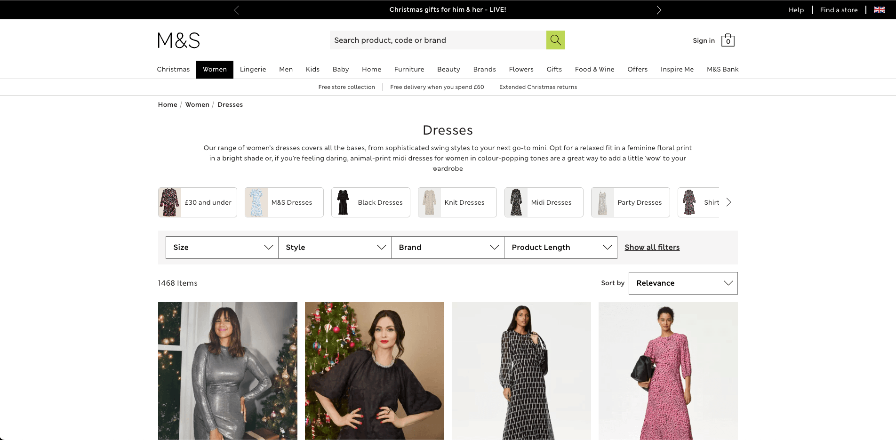896x440 pixels.
Task: Open the Kids menu
Action: pyautogui.click(x=312, y=69)
